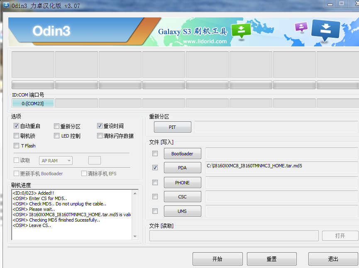Check the box next to CSC file
This screenshot has width=359, height=268.
click(155, 196)
